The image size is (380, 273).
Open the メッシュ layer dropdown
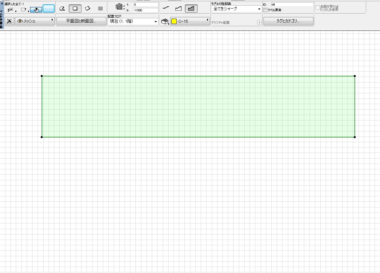coord(34,21)
